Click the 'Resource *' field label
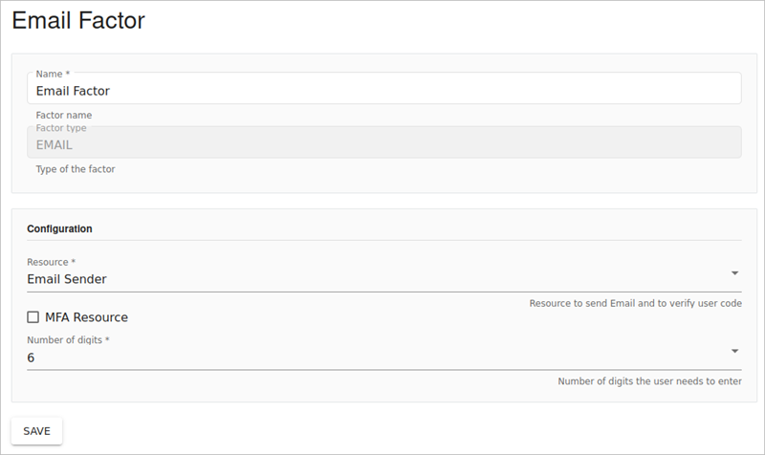Screen dimensions: 765x455 click(51, 262)
